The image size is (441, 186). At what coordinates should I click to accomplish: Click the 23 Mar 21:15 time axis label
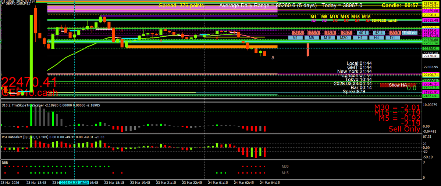tap(166, 182)
